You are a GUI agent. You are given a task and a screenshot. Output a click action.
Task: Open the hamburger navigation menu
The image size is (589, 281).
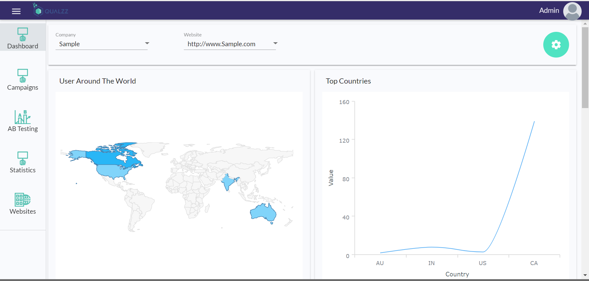pos(16,11)
